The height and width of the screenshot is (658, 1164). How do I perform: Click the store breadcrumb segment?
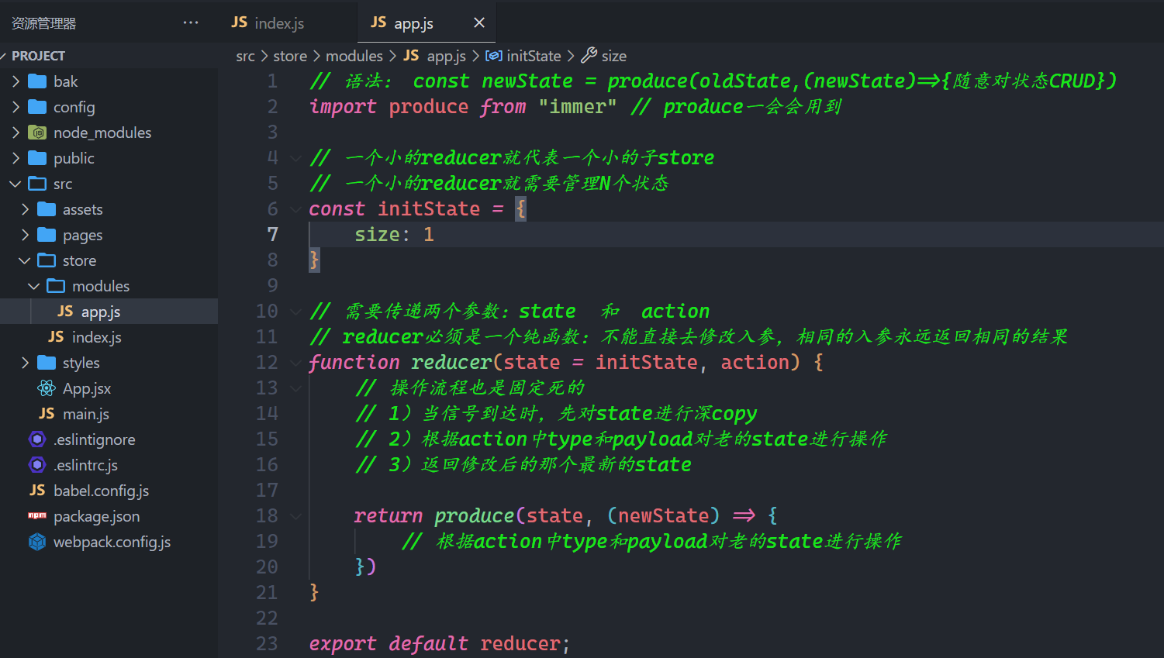pos(290,56)
